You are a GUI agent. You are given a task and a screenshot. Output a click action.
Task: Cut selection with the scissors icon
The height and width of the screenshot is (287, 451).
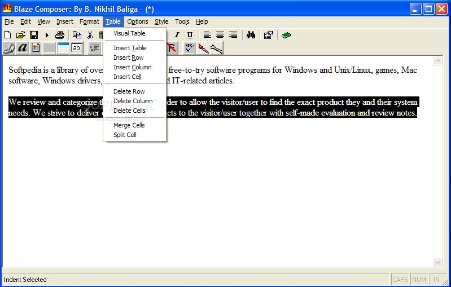click(x=90, y=35)
